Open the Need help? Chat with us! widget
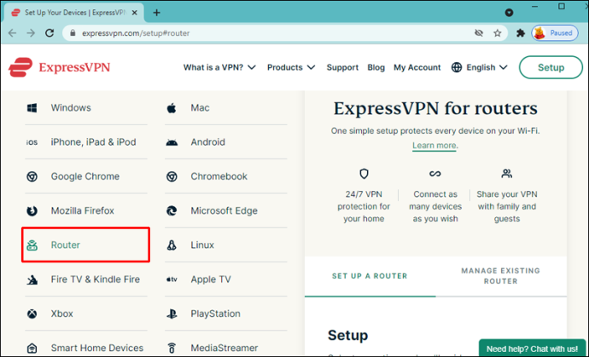Screen dimensions: 589x357 pyautogui.click(x=534, y=348)
